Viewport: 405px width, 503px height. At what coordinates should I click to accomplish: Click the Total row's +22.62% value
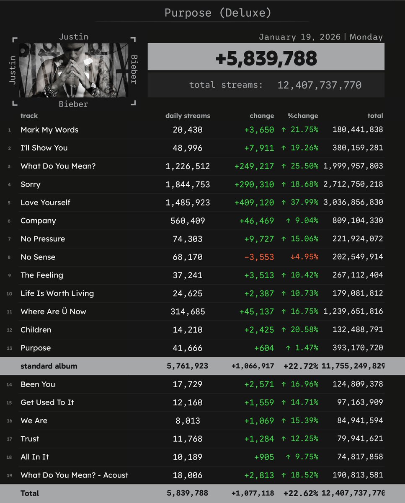301,493
